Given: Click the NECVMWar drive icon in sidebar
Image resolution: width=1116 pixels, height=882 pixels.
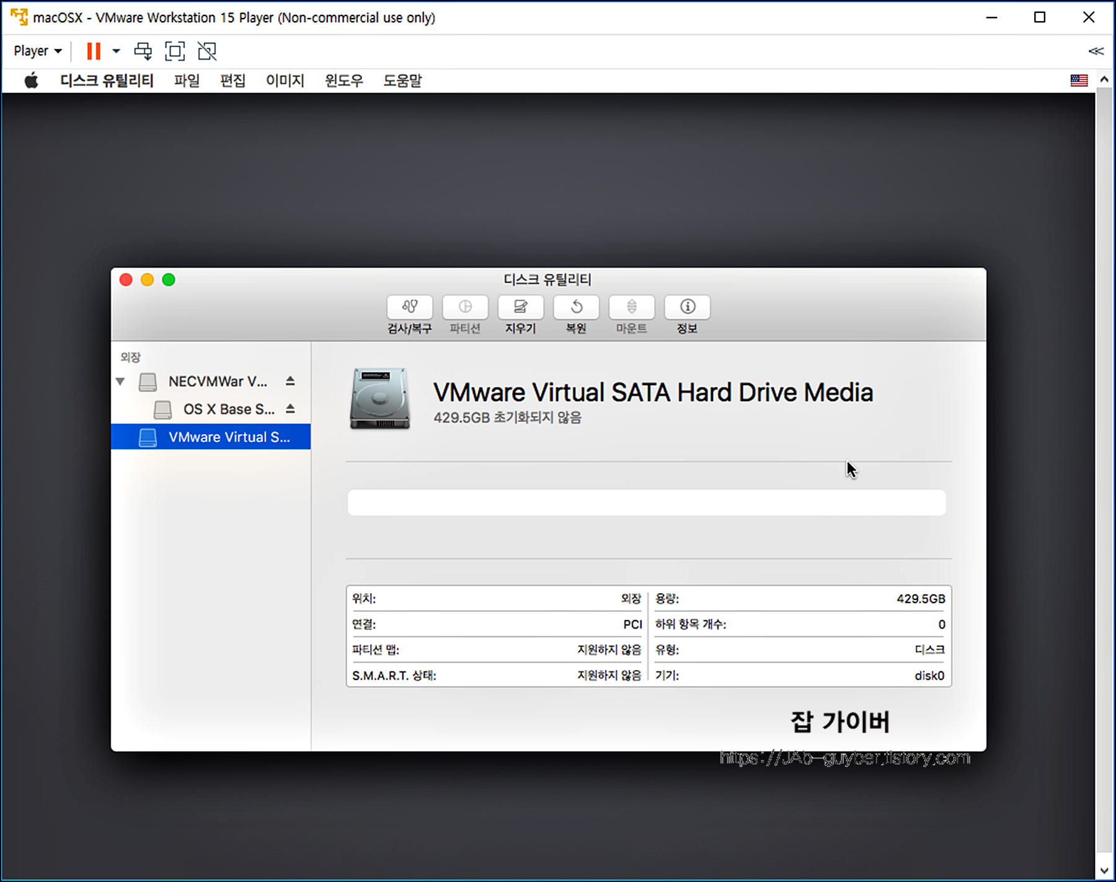Looking at the screenshot, I should (x=148, y=382).
